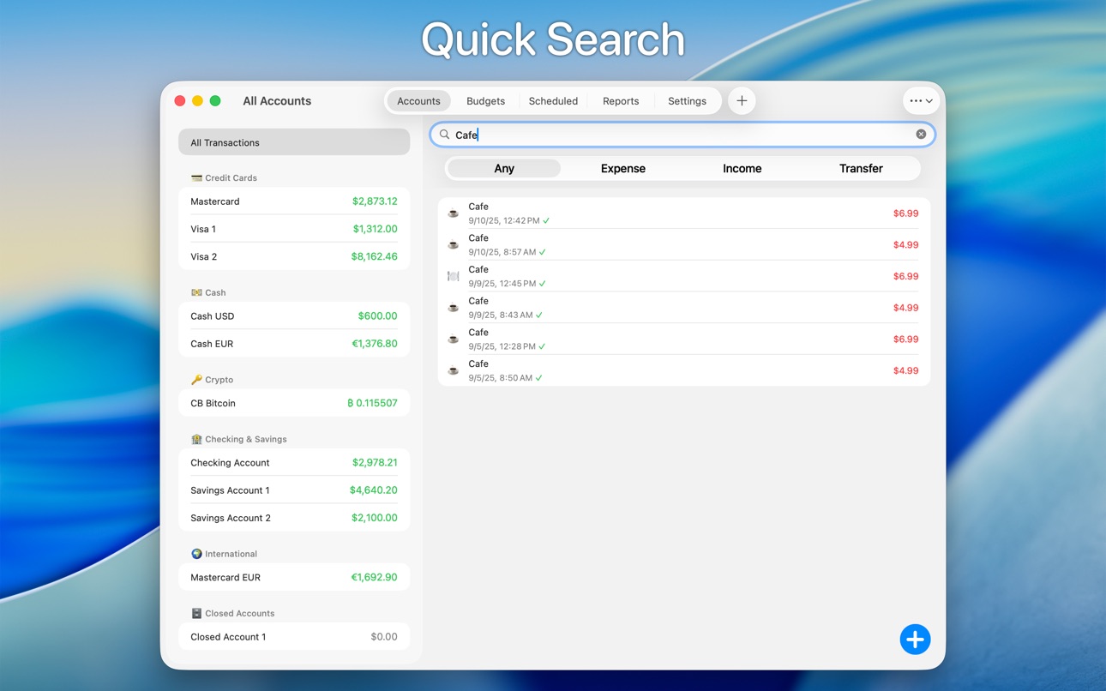Open the Cafe transaction dated 9/5/25, 12:28 PM
The width and height of the screenshot is (1106, 691).
click(684, 339)
